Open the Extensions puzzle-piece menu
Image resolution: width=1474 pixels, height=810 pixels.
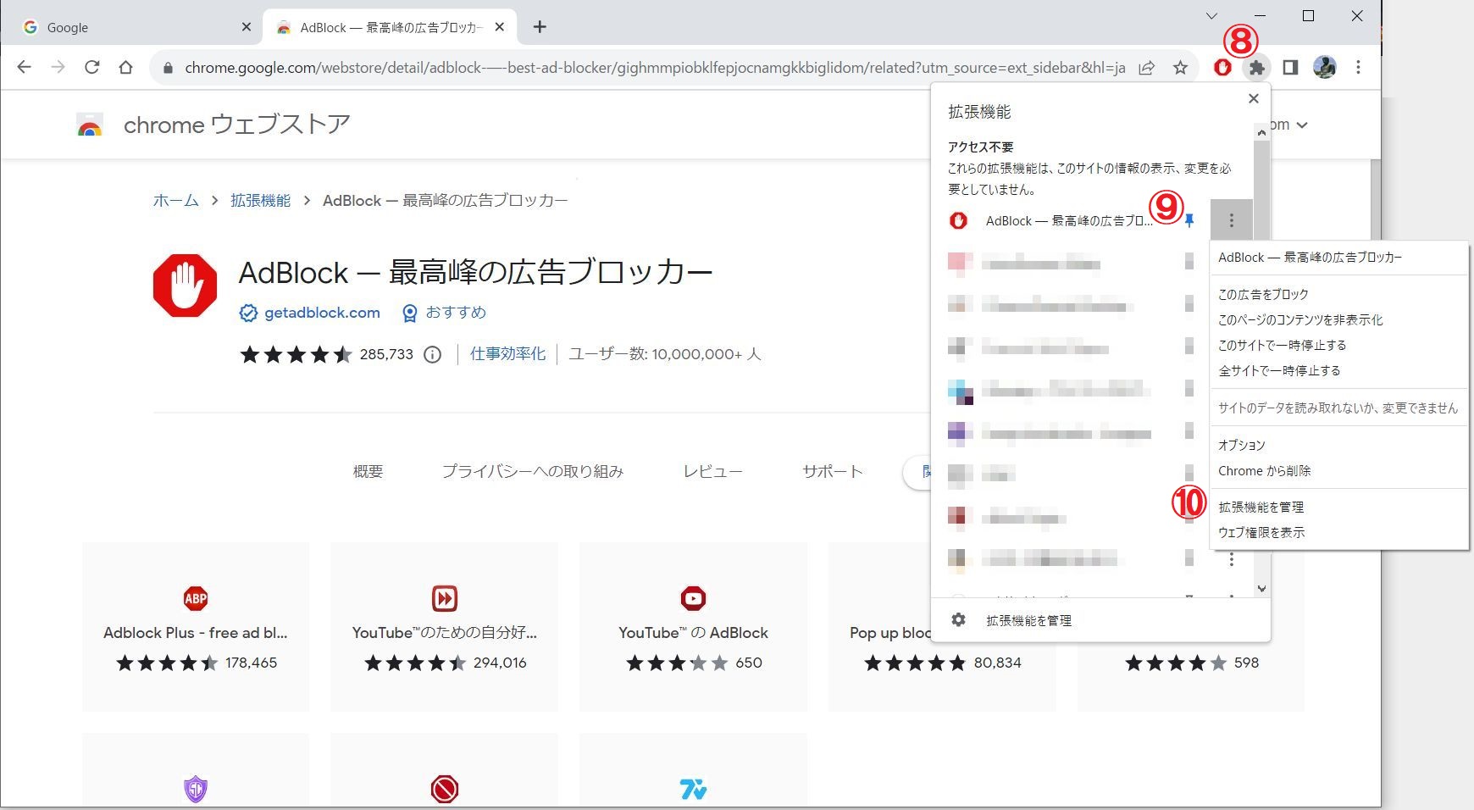pyautogui.click(x=1256, y=67)
